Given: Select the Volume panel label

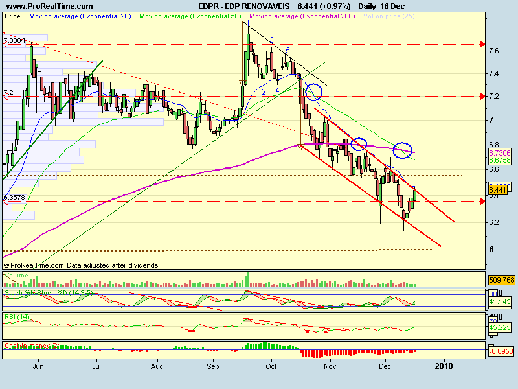Looking at the screenshot, I should click(x=17, y=276).
